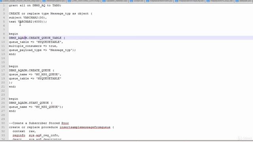
Task: Click the 'CREATE or replace type Message_typ' line
Action: tap(51, 13)
